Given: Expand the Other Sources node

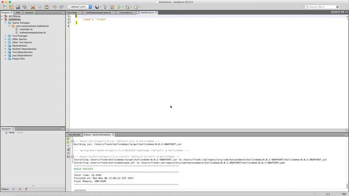Looking at the screenshot, I should (x=5, y=39).
